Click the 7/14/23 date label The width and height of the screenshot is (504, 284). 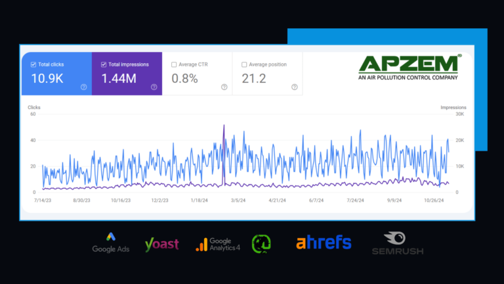coord(43,201)
